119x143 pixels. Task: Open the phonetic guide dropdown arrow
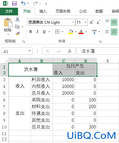pos(99,32)
